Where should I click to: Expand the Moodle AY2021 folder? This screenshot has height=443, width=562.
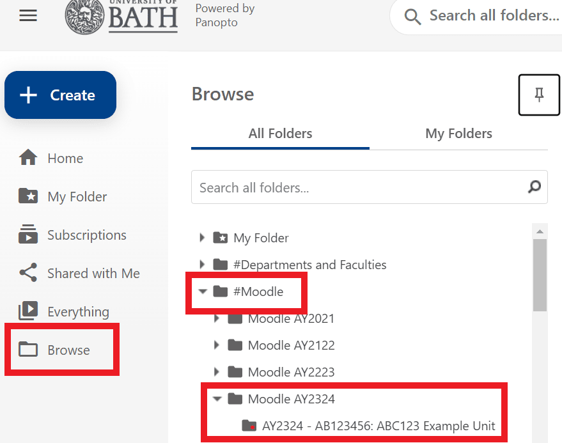click(217, 318)
